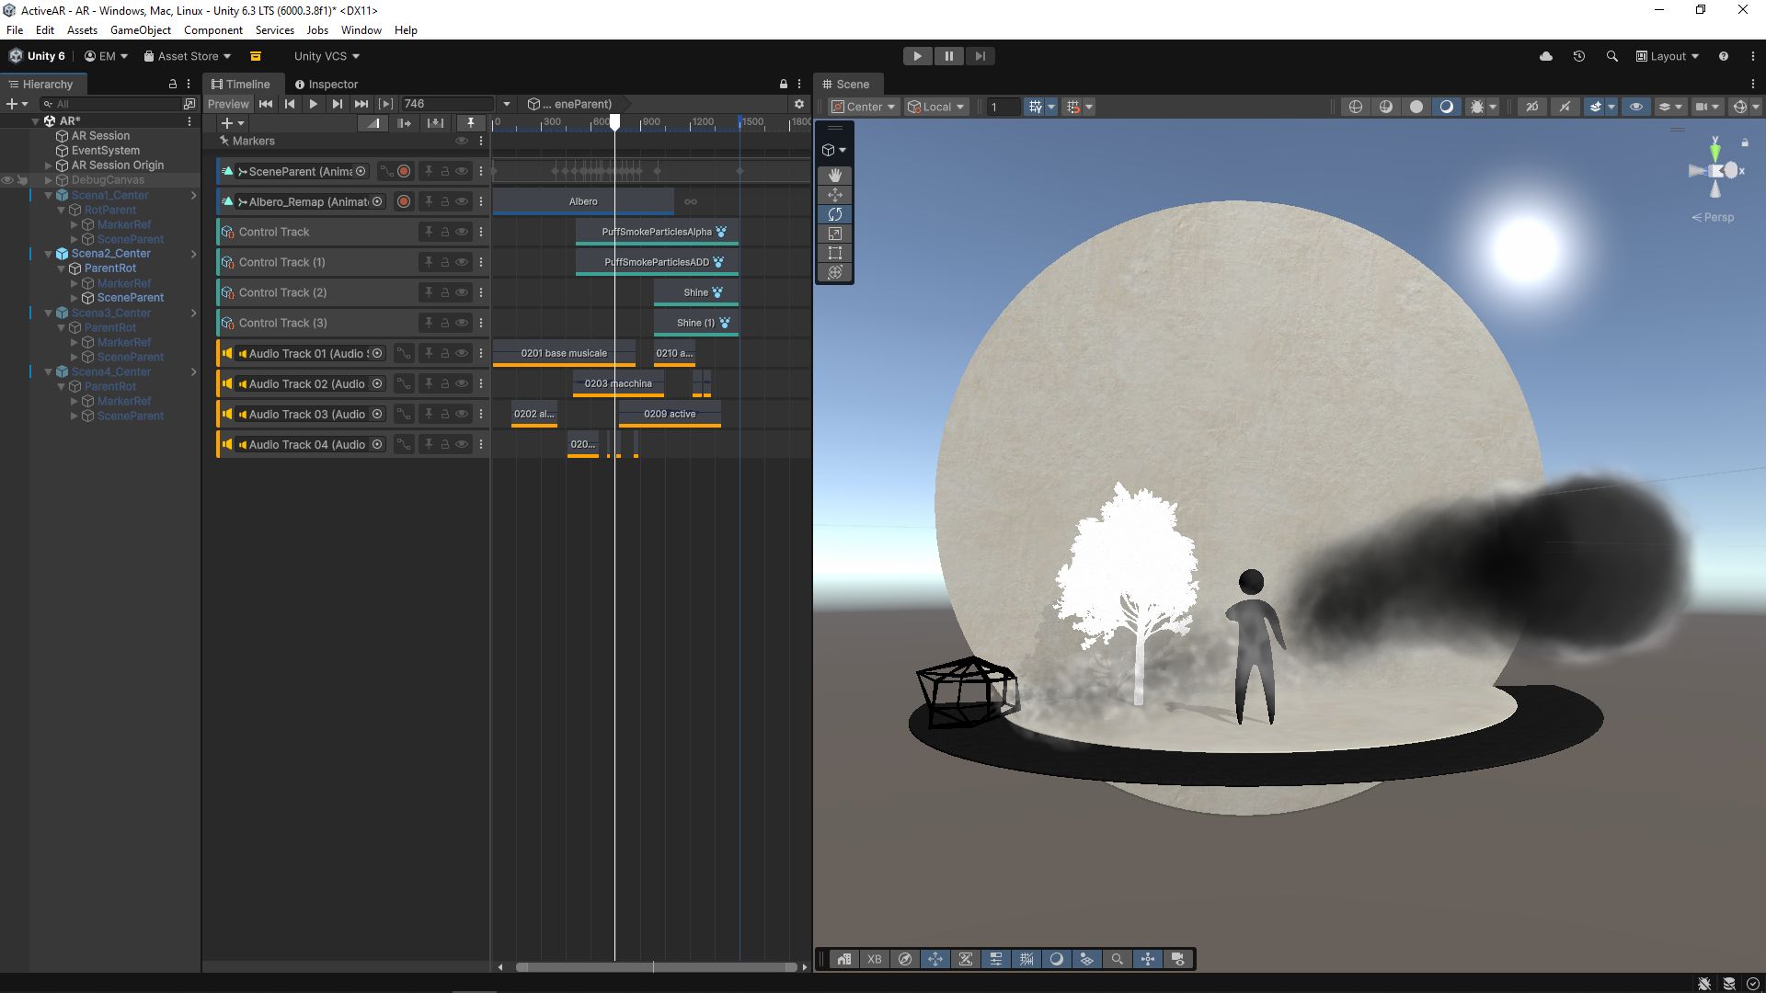The image size is (1766, 993).
Task: Open the GameObject menu
Action: click(x=140, y=30)
